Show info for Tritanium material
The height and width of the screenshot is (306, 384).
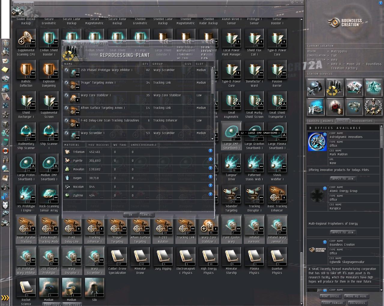click(x=210, y=151)
